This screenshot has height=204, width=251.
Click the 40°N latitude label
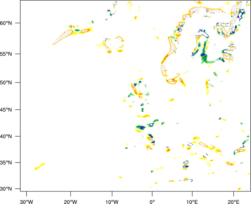[6, 137]
